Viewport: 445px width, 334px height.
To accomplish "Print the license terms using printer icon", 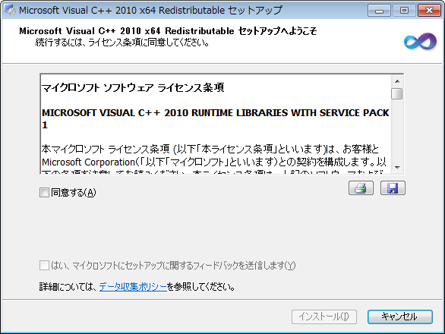I will point(361,187).
